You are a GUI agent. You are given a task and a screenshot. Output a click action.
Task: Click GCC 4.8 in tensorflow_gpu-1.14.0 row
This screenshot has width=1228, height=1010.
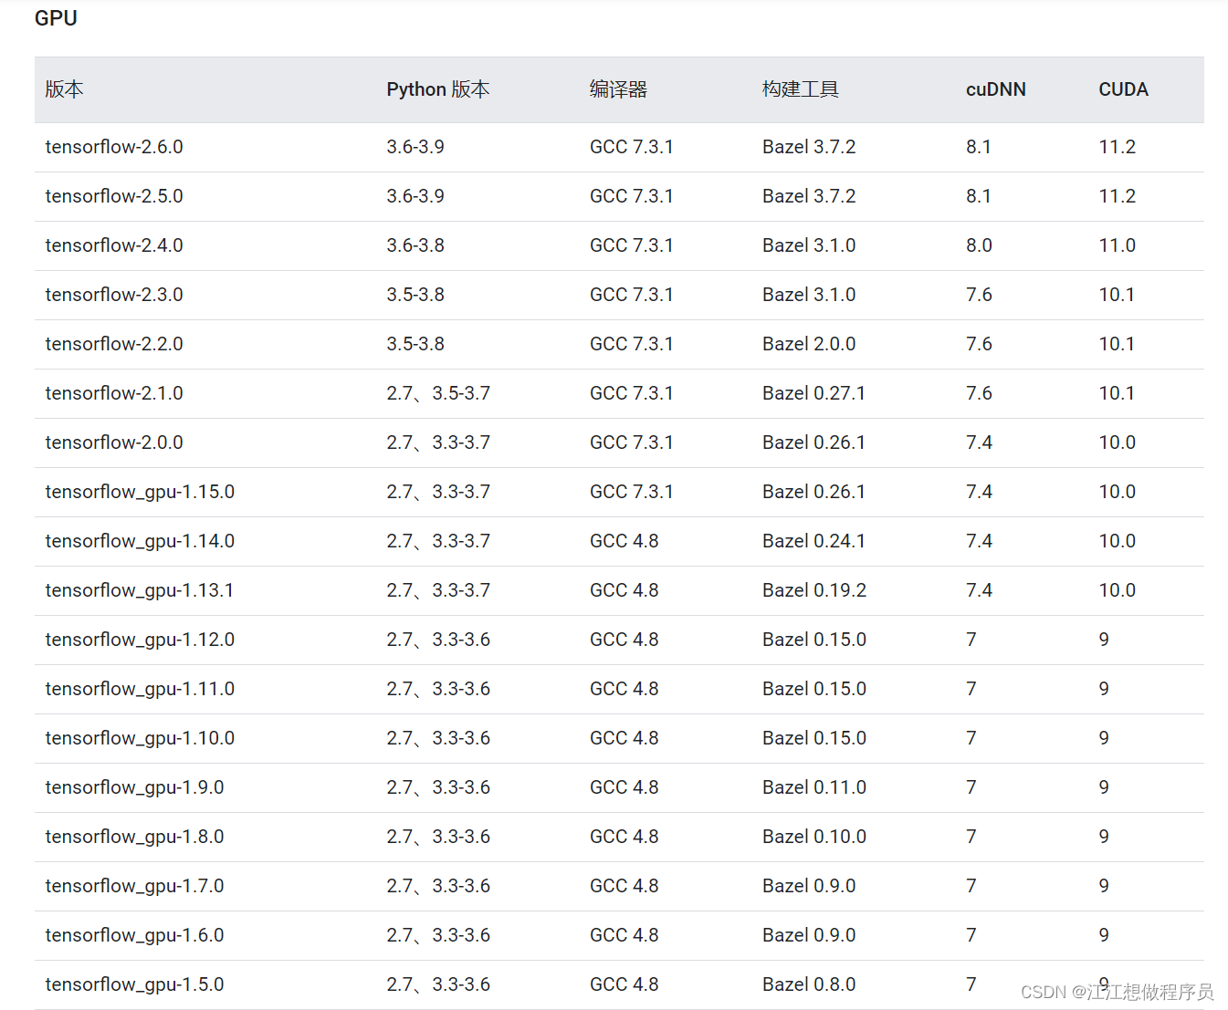tap(624, 541)
